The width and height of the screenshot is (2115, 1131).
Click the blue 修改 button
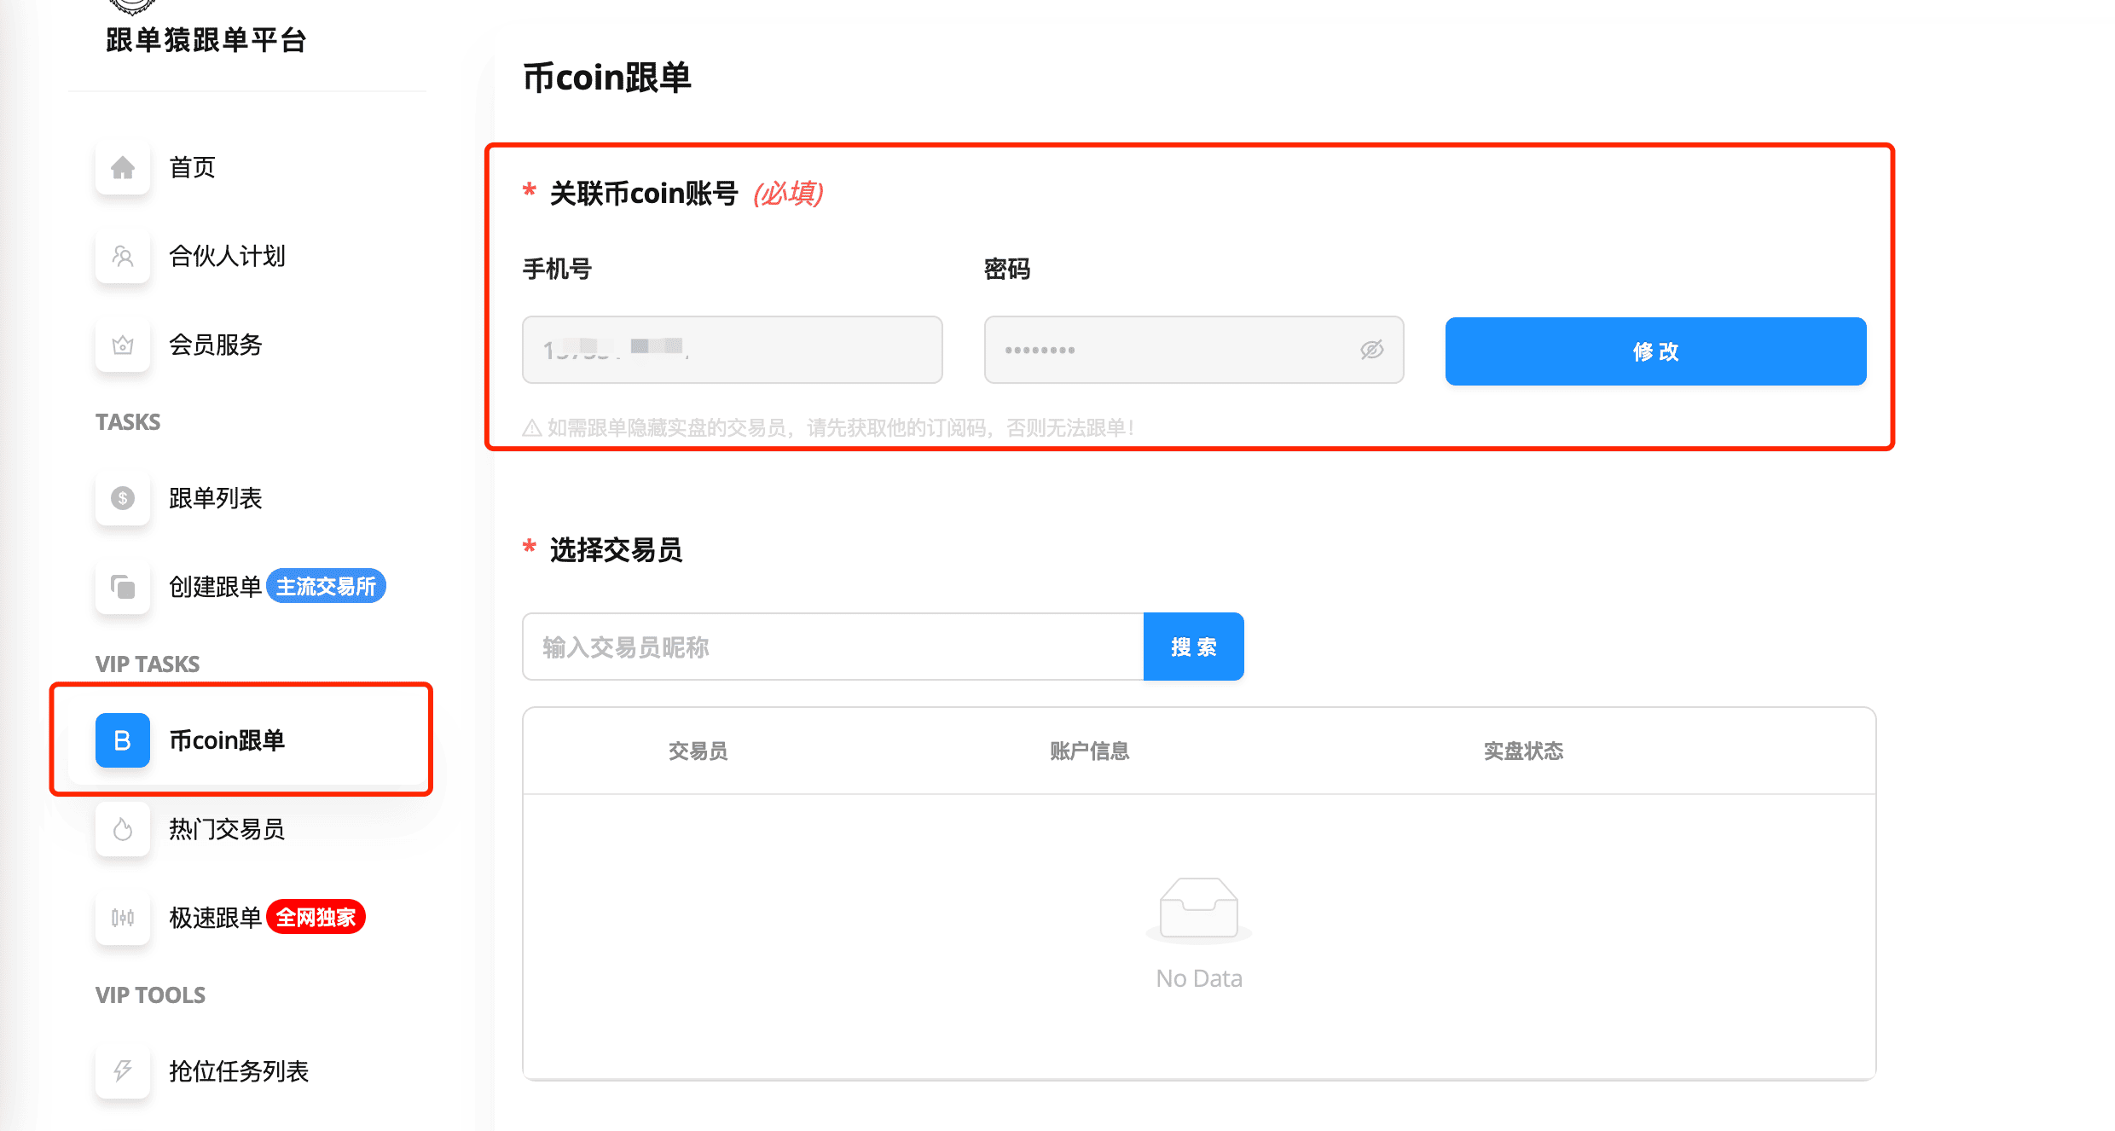point(1655,351)
